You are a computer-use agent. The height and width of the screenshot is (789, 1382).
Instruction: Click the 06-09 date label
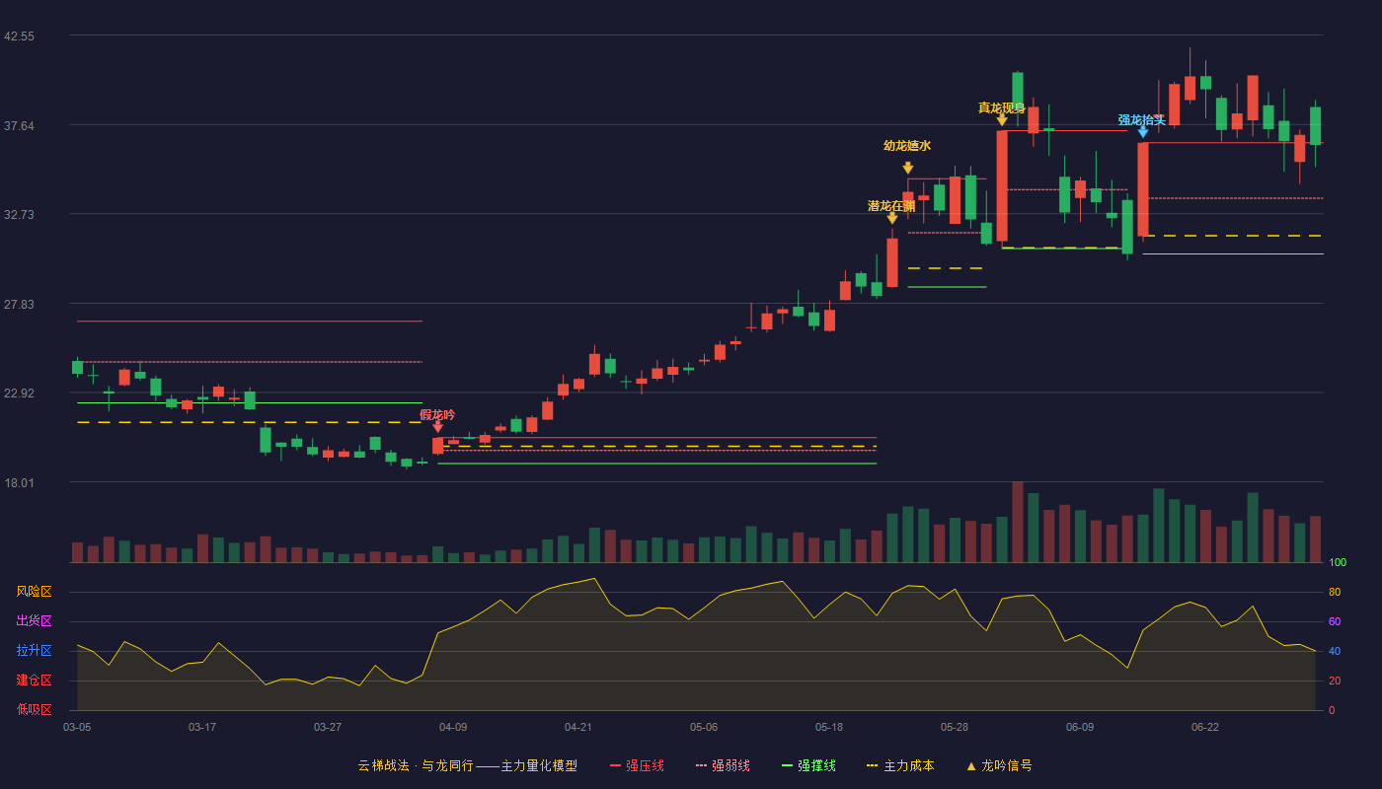[x=1080, y=727]
